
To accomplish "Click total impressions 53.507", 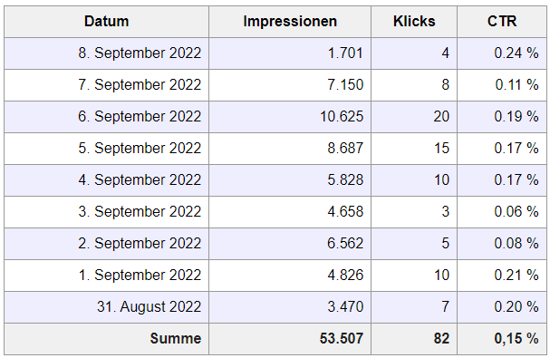I will coord(342,339).
